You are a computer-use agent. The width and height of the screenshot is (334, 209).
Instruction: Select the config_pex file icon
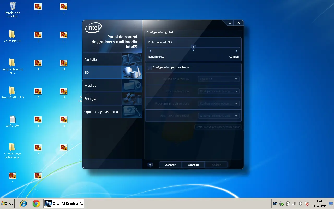(13, 121)
